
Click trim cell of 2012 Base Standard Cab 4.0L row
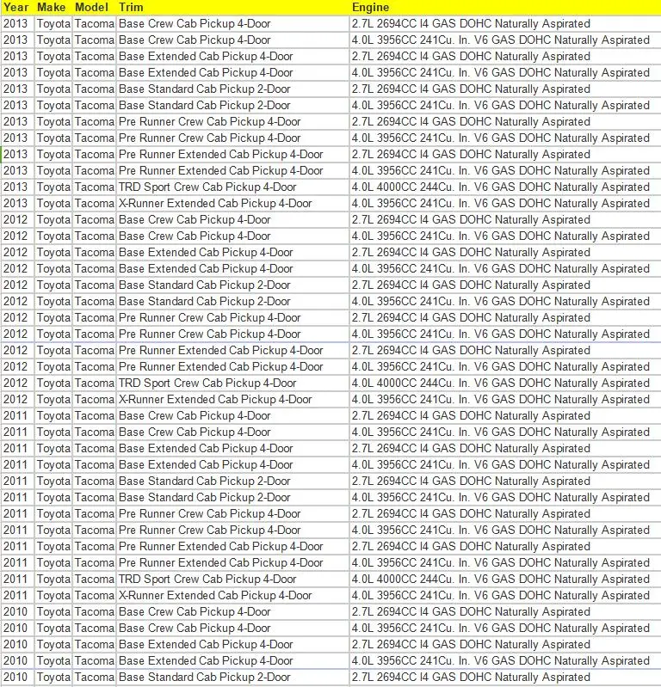[x=232, y=302]
